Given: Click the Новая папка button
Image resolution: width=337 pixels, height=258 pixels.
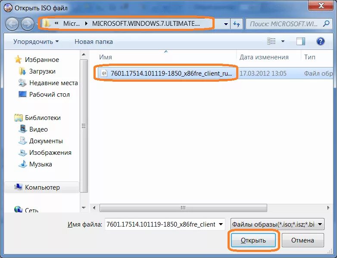Looking at the screenshot, I should [94, 41].
